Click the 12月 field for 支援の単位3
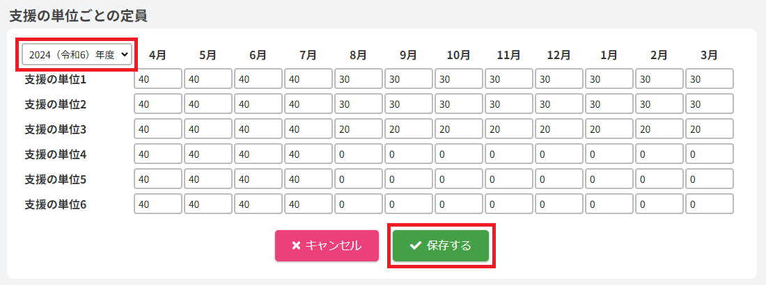 559,129
